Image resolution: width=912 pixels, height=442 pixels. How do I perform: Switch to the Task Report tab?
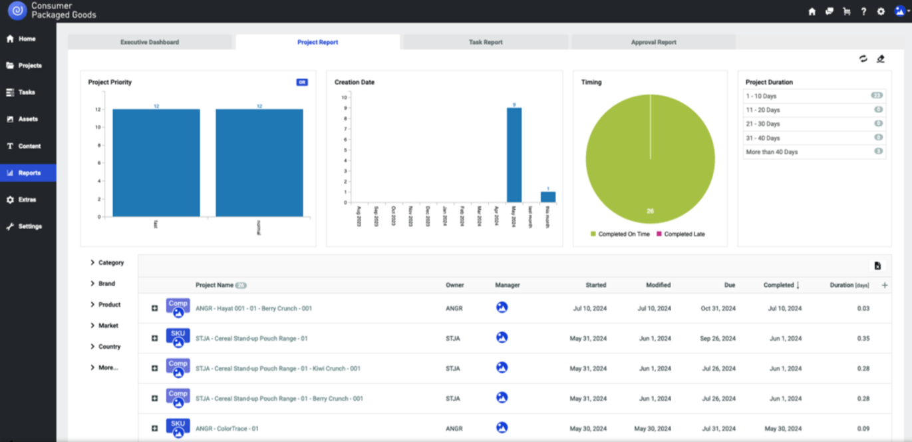[486, 42]
